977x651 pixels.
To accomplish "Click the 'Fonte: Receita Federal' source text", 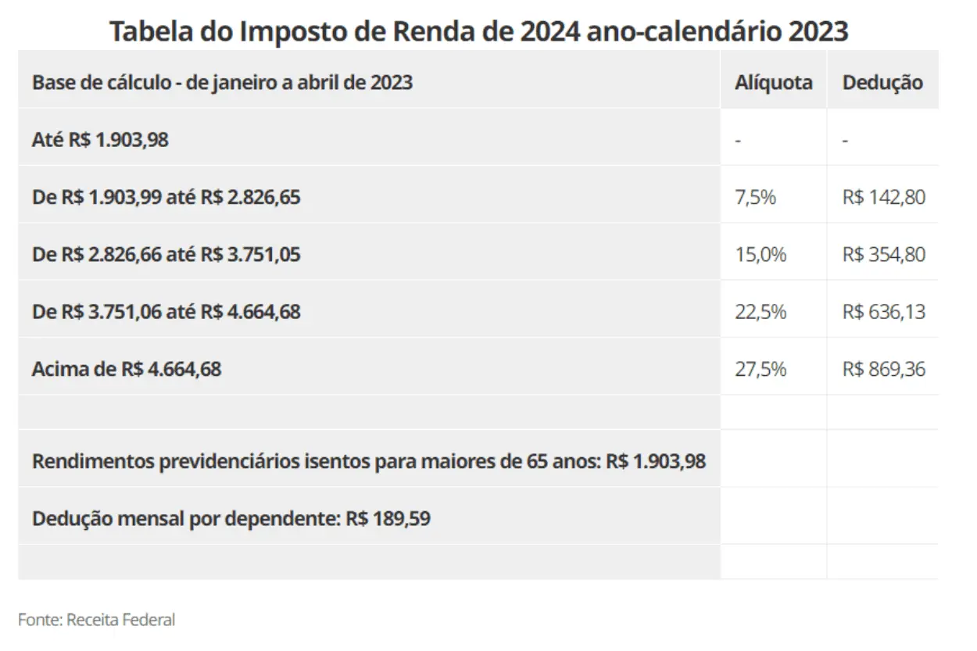I will (x=96, y=620).
